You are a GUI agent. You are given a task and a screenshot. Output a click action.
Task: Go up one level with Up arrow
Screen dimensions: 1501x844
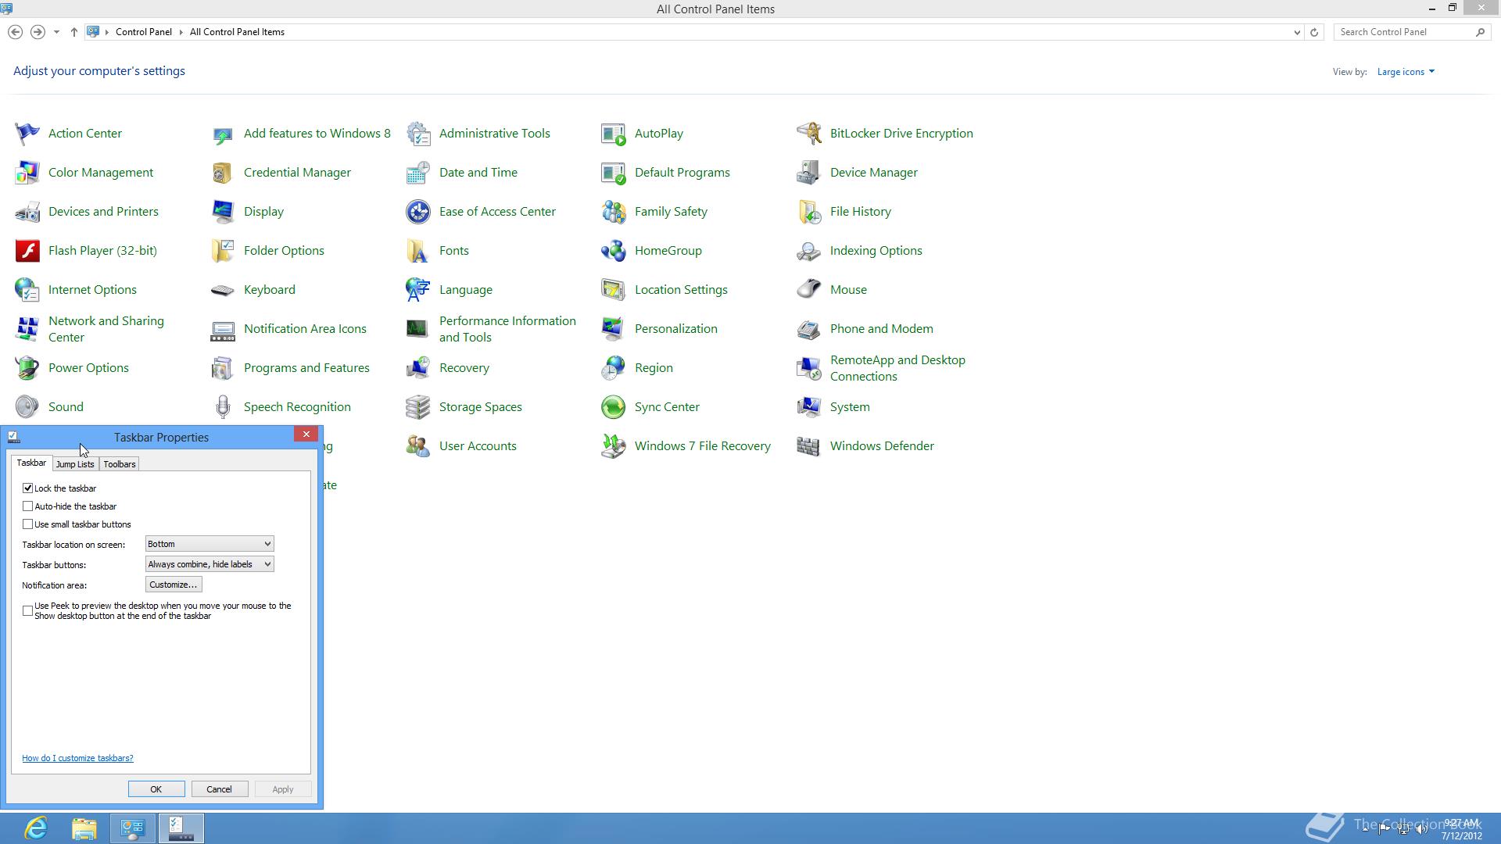point(73,32)
